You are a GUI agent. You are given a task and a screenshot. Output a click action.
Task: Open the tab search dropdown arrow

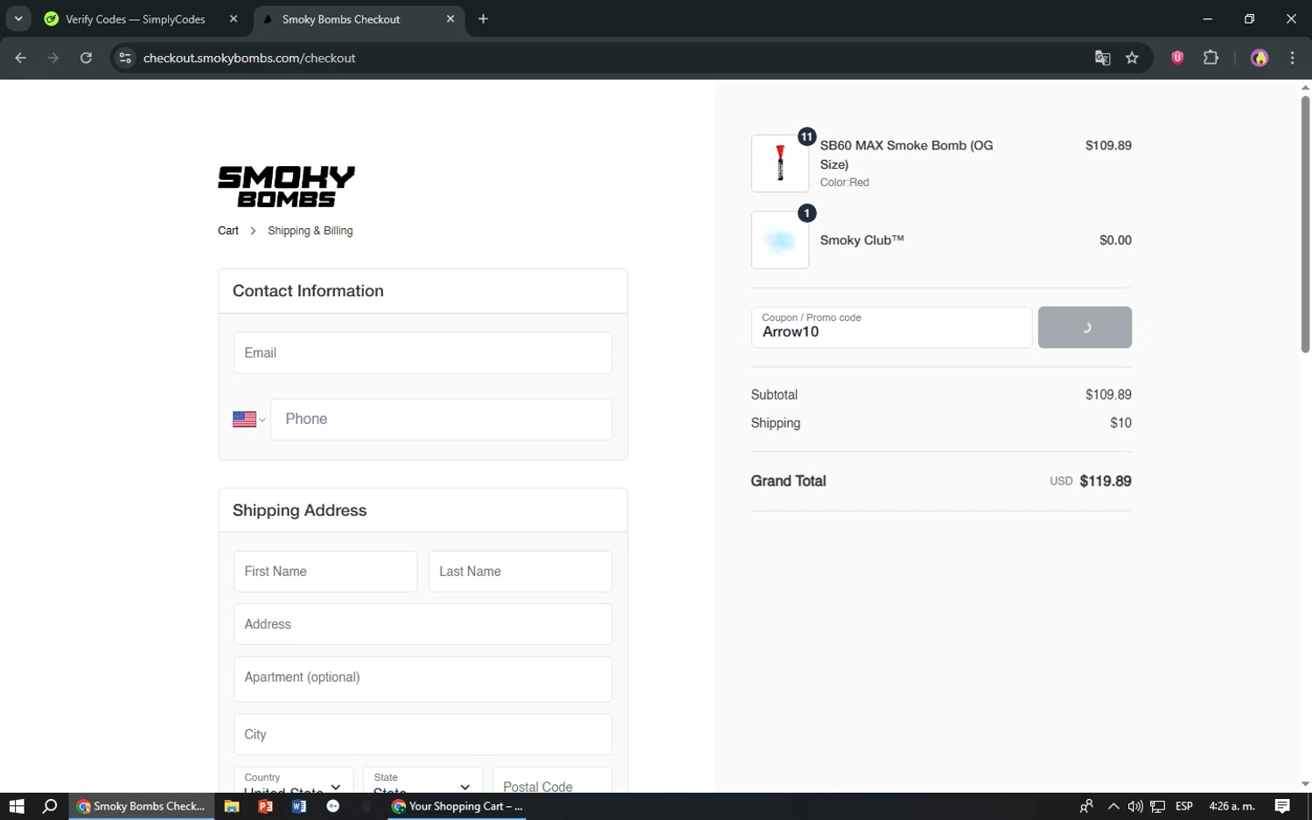pos(18,18)
